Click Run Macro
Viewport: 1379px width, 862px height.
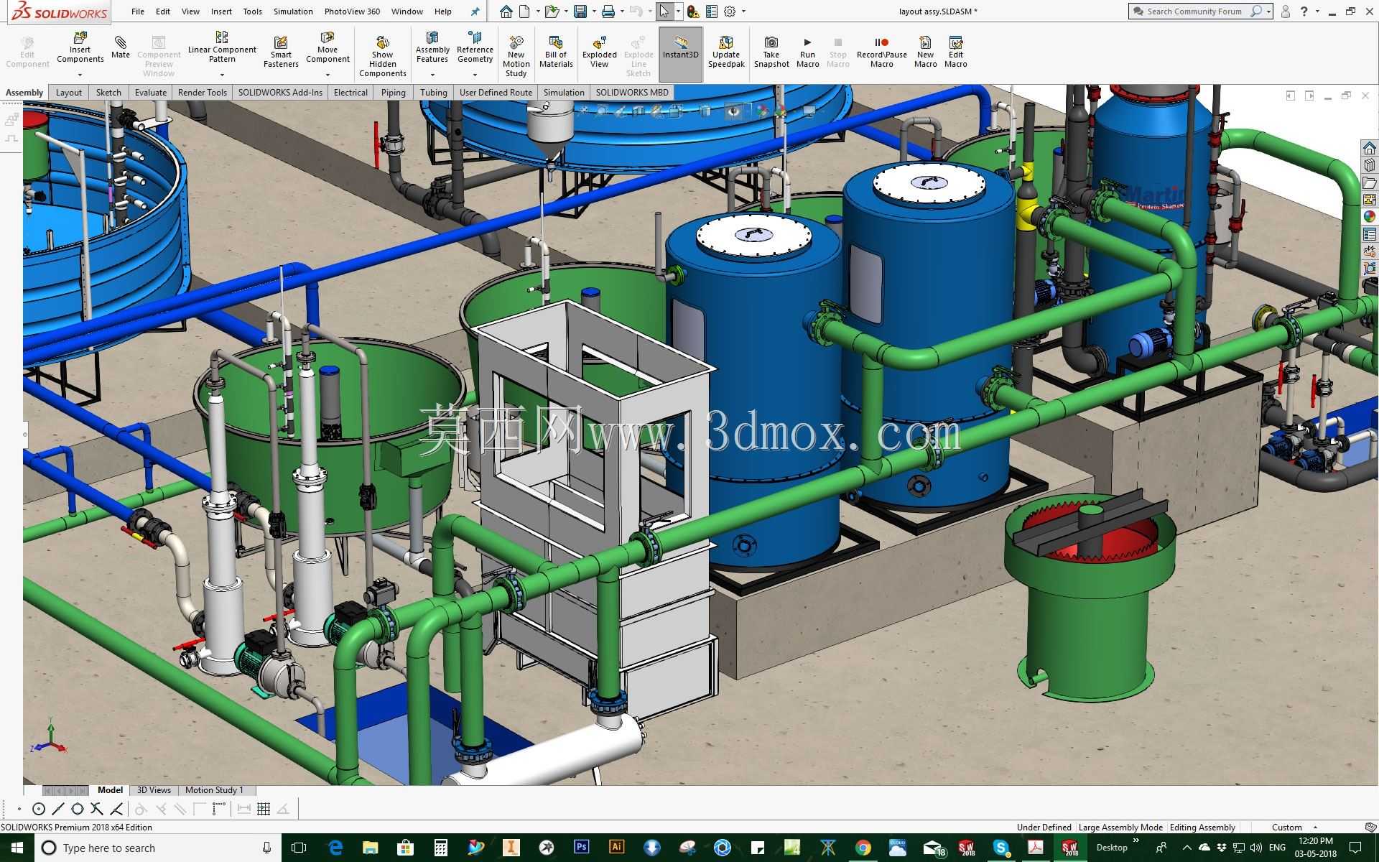807,52
